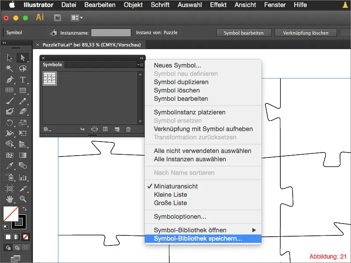This screenshot has width=351, height=263.
Task: Click the Instanzname input field
Action: coord(111,32)
